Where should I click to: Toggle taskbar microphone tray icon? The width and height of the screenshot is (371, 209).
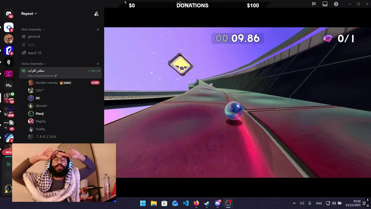(x=310, y=203)
